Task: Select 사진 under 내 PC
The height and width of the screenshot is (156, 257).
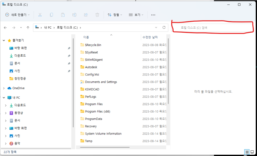Action: [x=14, y=136]
